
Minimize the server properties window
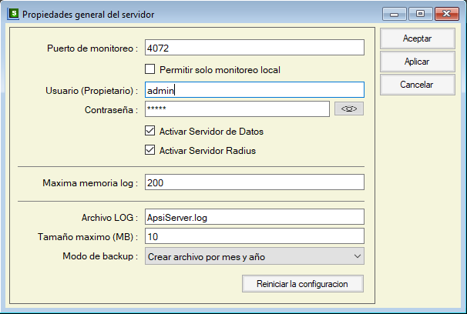[395, 13]
